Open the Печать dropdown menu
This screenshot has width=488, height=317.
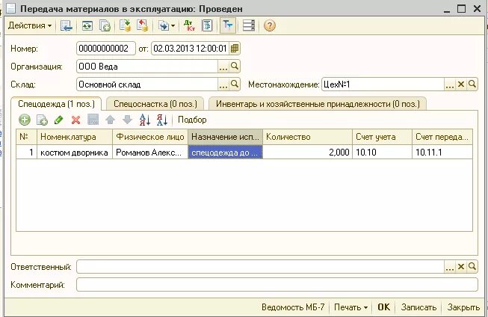pyautogui.click(x=350, y=307)
